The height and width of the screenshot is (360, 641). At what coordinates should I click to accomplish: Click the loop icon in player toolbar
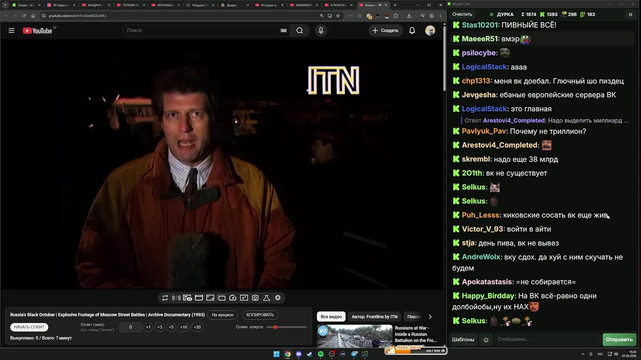coord(165,298)
